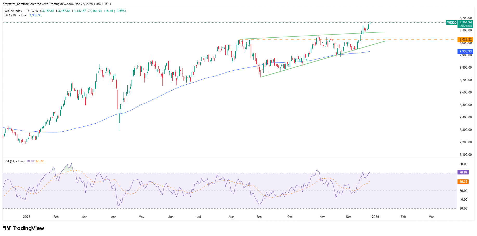Click the TradingView logo icon at bottom
The width and height of the screenshot is (477, 236).
[7, 228]
